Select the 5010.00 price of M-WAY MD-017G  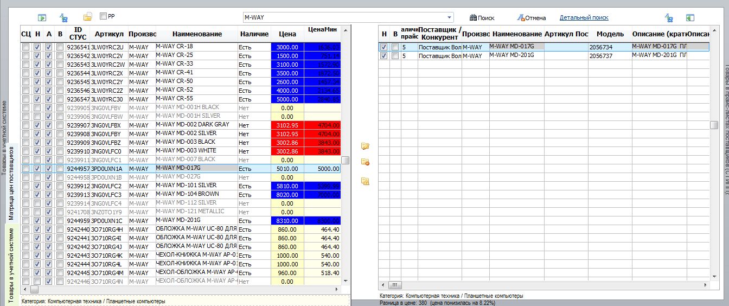click(287, 169)
